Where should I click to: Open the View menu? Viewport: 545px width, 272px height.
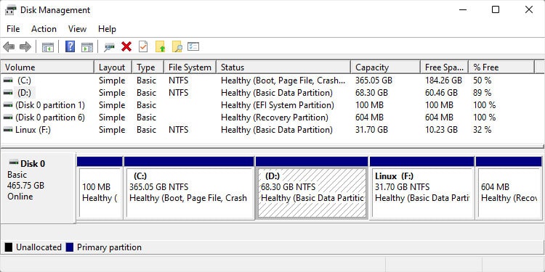click(77, 29)
